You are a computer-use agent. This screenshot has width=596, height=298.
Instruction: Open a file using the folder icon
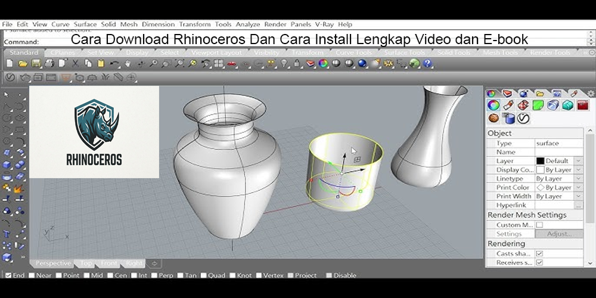[23, 64]
